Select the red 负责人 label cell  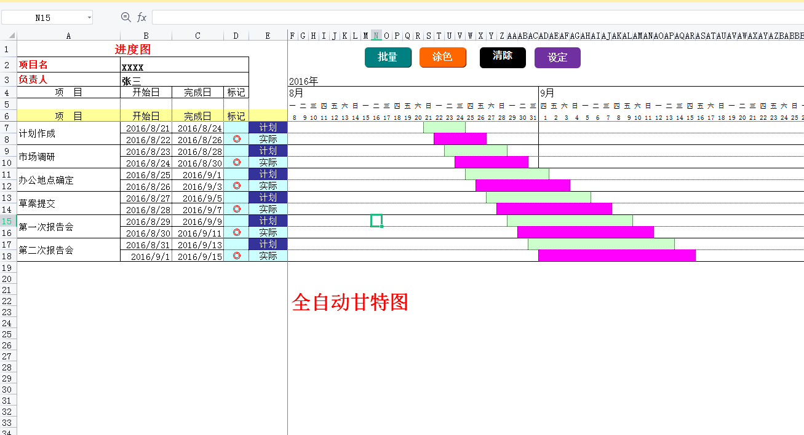coord(68,79)
